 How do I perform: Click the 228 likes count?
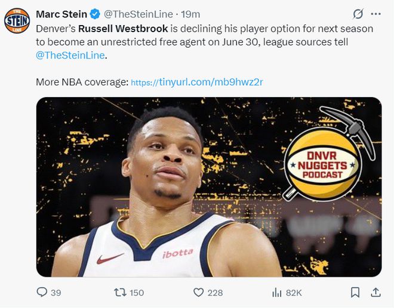click(x=215, y=293)
